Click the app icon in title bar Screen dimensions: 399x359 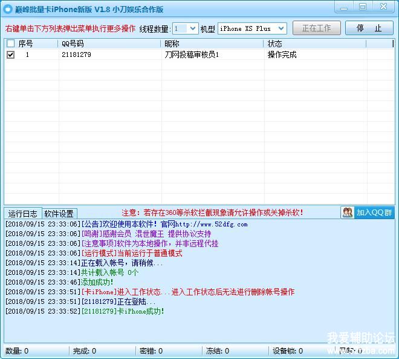point(8,8)
